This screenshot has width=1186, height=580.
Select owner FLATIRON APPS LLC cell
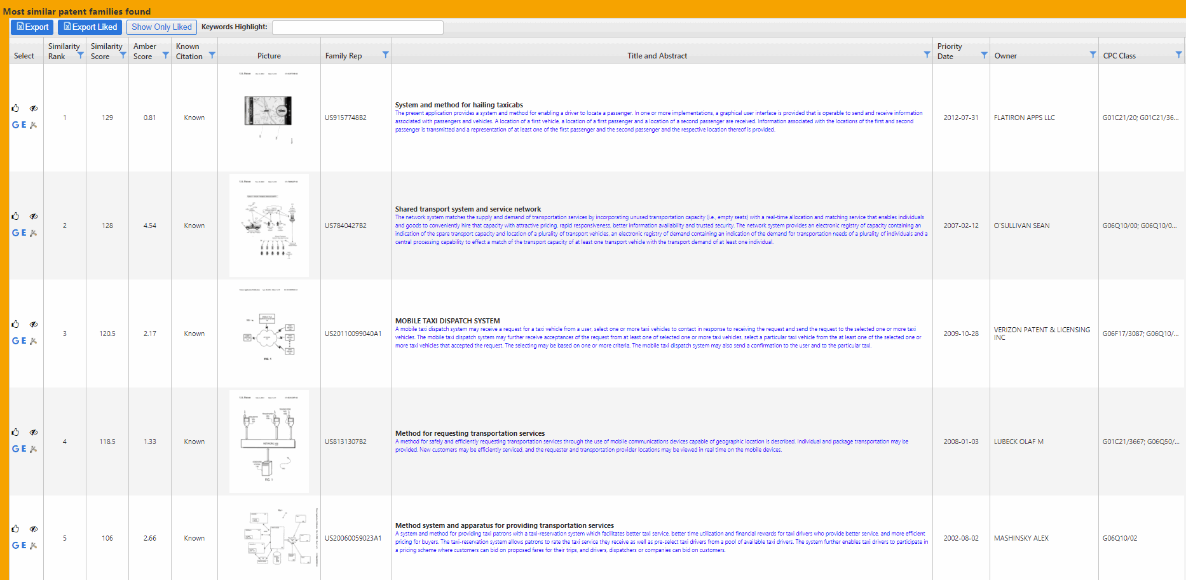pyautogui.click(x=1024, y=118)
